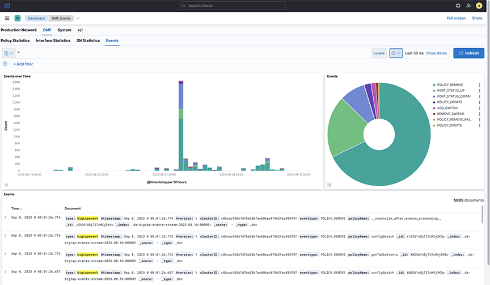490x285 pixels.
Task: Open the newsfeed notifications icon
Action: pyautogui.click(x=468, y=6)
